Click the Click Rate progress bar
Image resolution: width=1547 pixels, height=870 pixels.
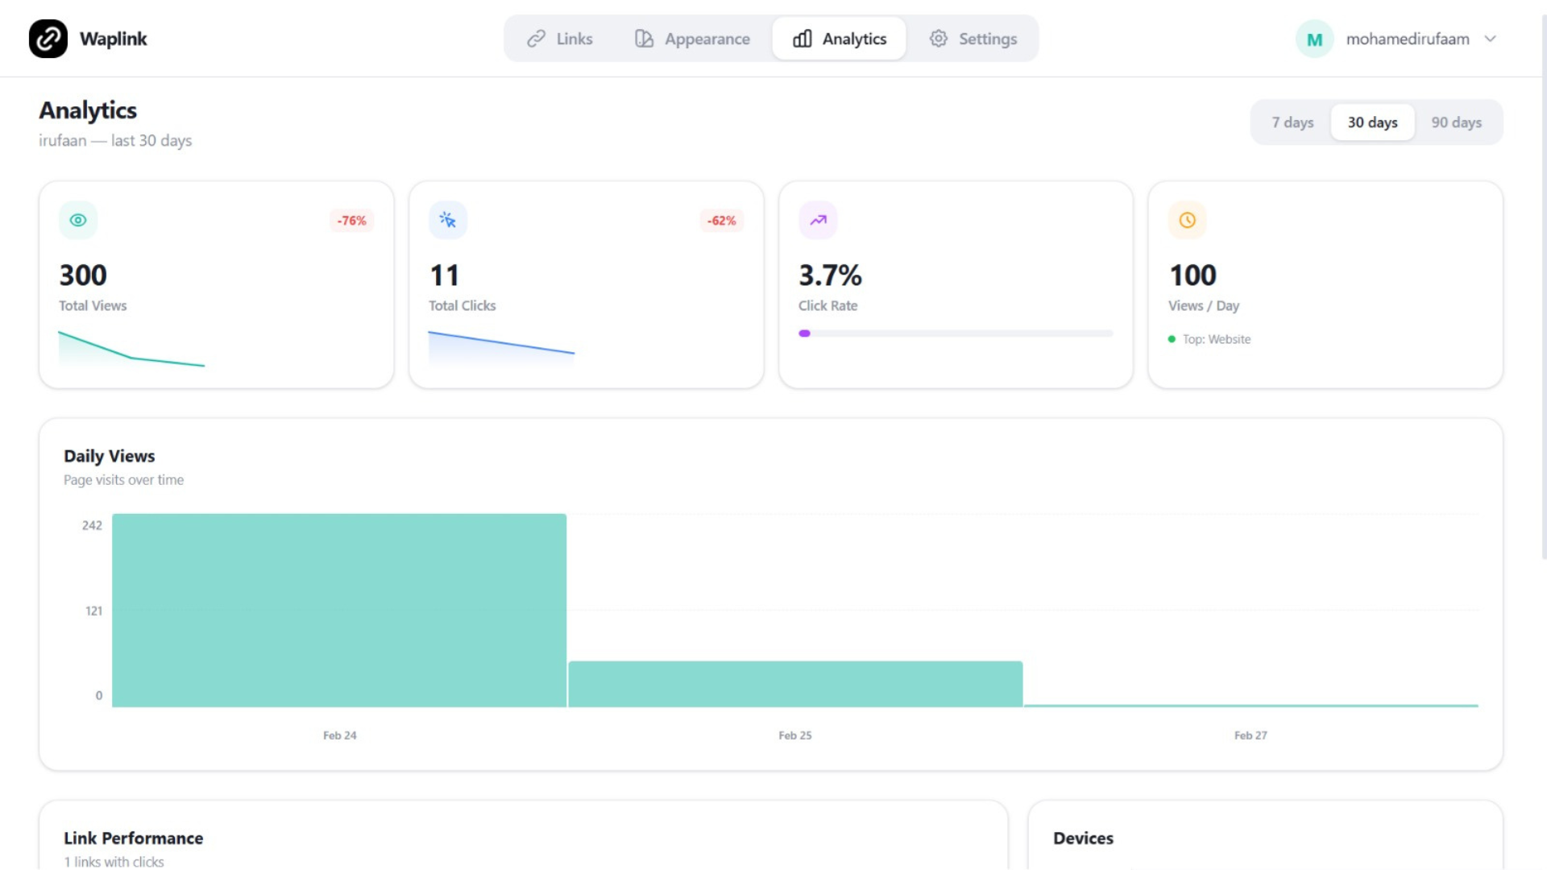[x=956, y=333]
